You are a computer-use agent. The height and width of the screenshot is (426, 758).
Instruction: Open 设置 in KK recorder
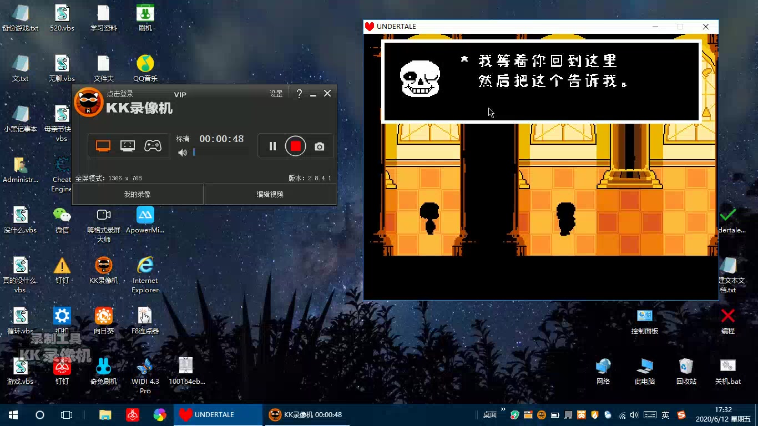[276, 94]
